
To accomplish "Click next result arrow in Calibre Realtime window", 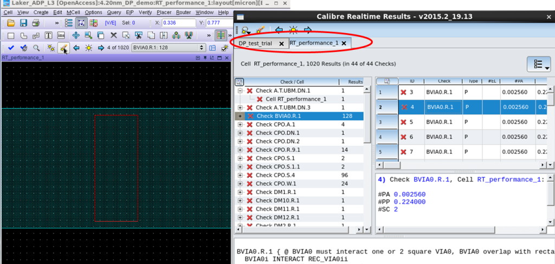I will pos(308,30).
